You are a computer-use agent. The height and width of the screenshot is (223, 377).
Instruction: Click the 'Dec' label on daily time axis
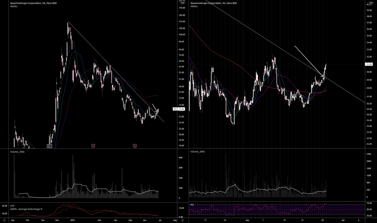[57, 220]
